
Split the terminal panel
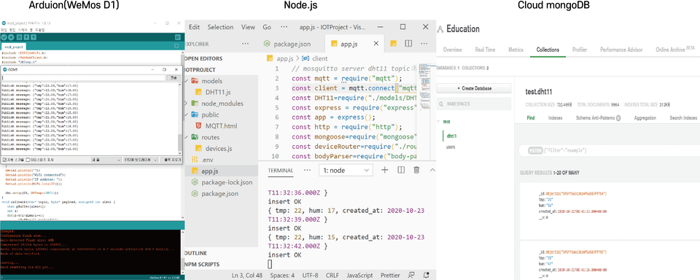[x=401, y=170]
